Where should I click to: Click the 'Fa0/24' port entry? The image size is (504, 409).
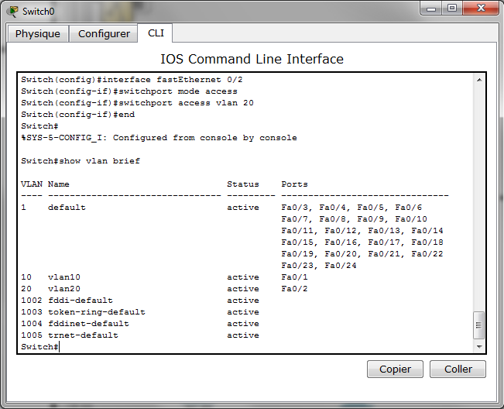341,266
